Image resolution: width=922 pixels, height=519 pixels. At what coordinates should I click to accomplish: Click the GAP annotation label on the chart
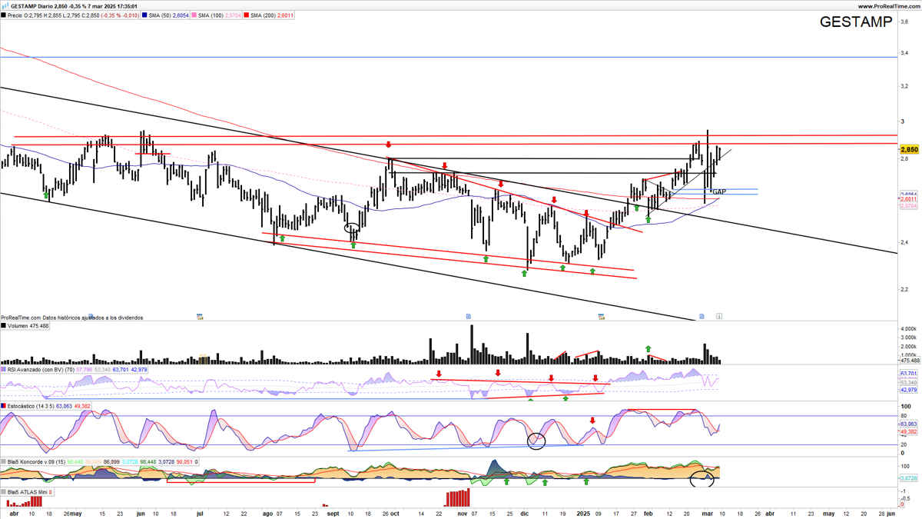coord(719,191)
